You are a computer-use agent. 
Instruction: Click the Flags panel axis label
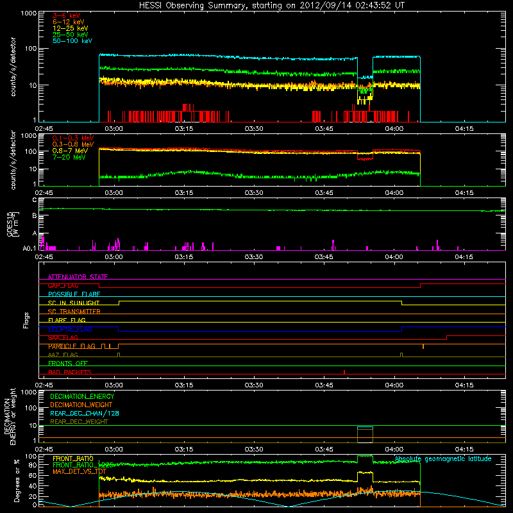click(26, 320)
